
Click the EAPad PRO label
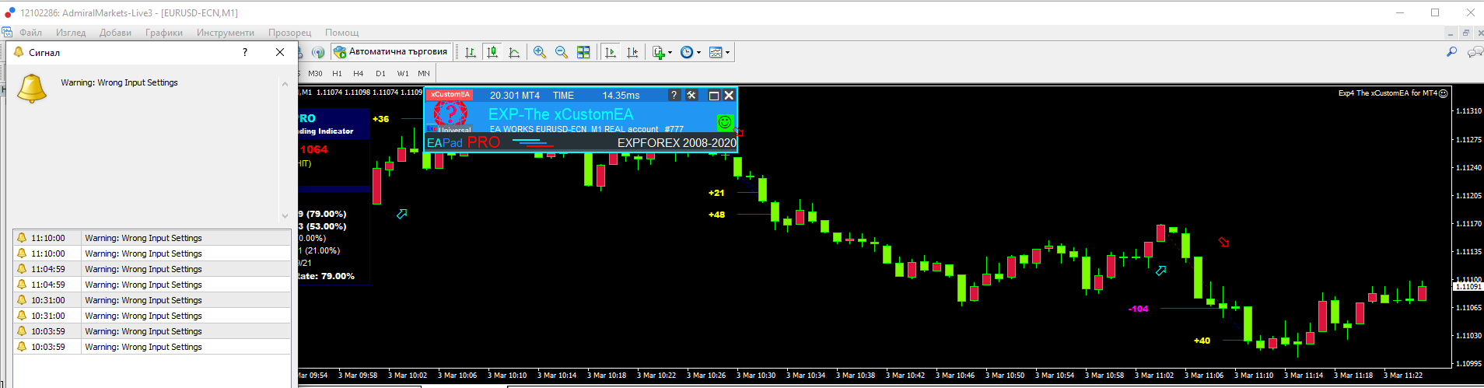[464, 142]
